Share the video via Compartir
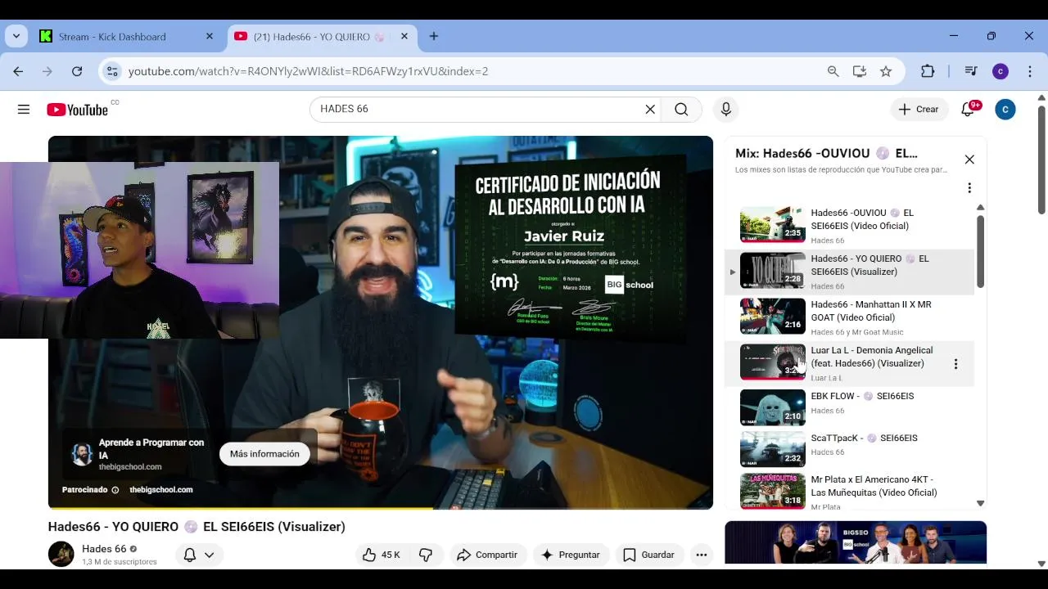 click(487, 555)
